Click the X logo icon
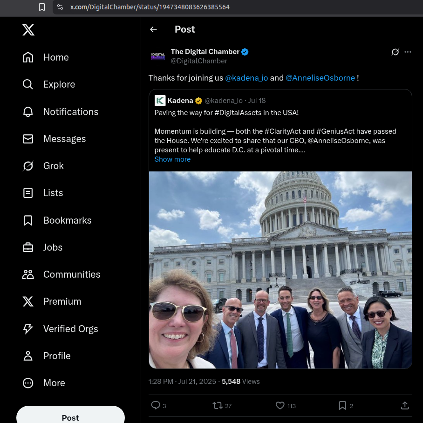The height and width of the screenshot is (423, 423). click(28, 30)
